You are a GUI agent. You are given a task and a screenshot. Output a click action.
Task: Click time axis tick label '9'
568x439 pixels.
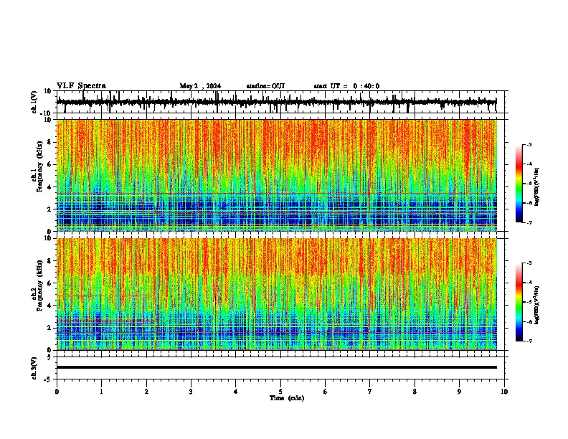459,392
